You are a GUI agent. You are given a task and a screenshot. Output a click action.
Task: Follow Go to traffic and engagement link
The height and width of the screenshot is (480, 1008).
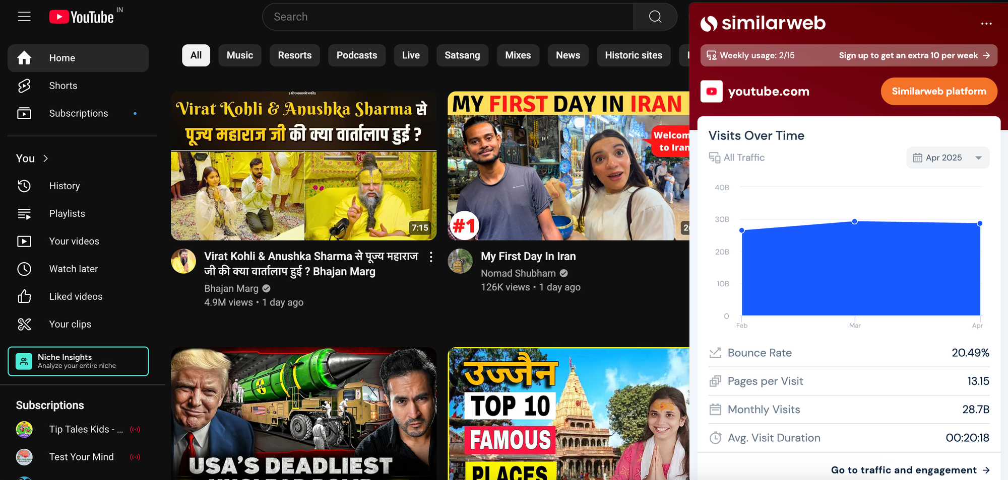(910, 470)
